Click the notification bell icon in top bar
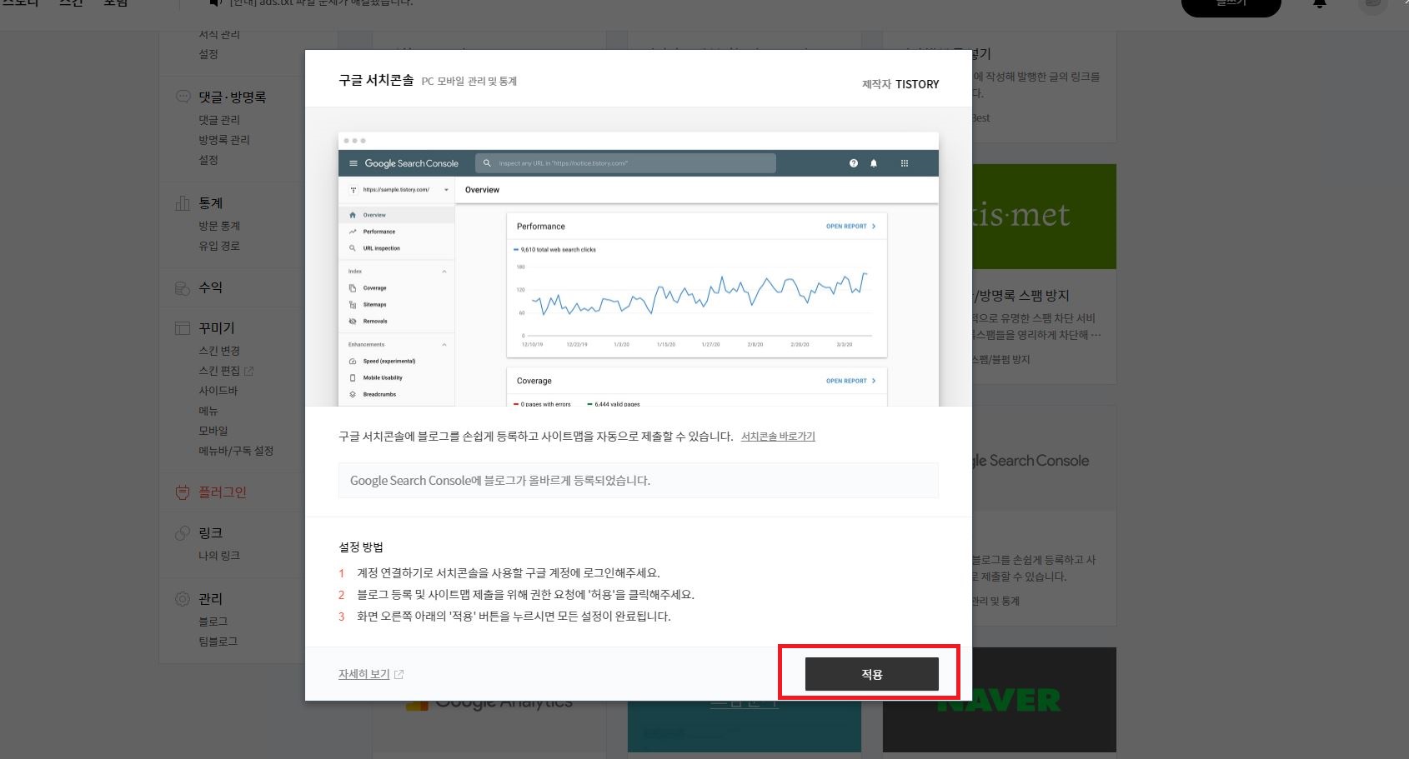The image size is (1409, 759). pos(1320,4)
